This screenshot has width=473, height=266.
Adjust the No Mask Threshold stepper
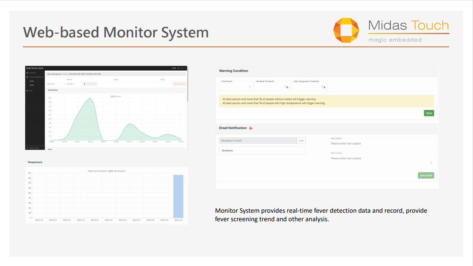tap(285, 87)
